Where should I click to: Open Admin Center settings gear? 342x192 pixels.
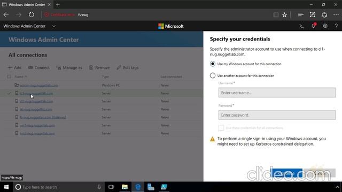tap(325, 26)
